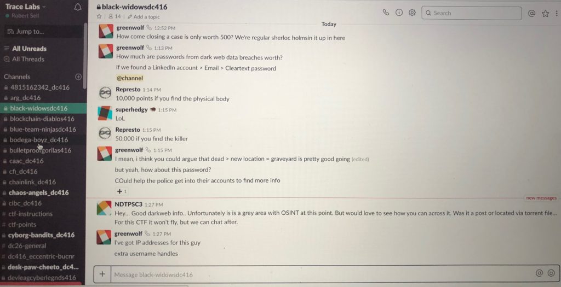
Task: Open channel settings gear icon
Action: click(412, 13)
